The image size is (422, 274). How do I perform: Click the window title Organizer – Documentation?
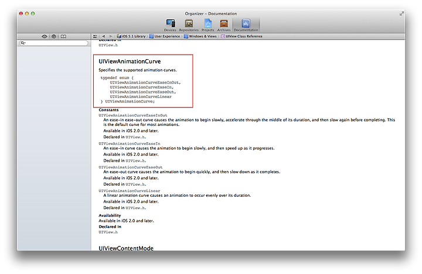tap(211, 13)
